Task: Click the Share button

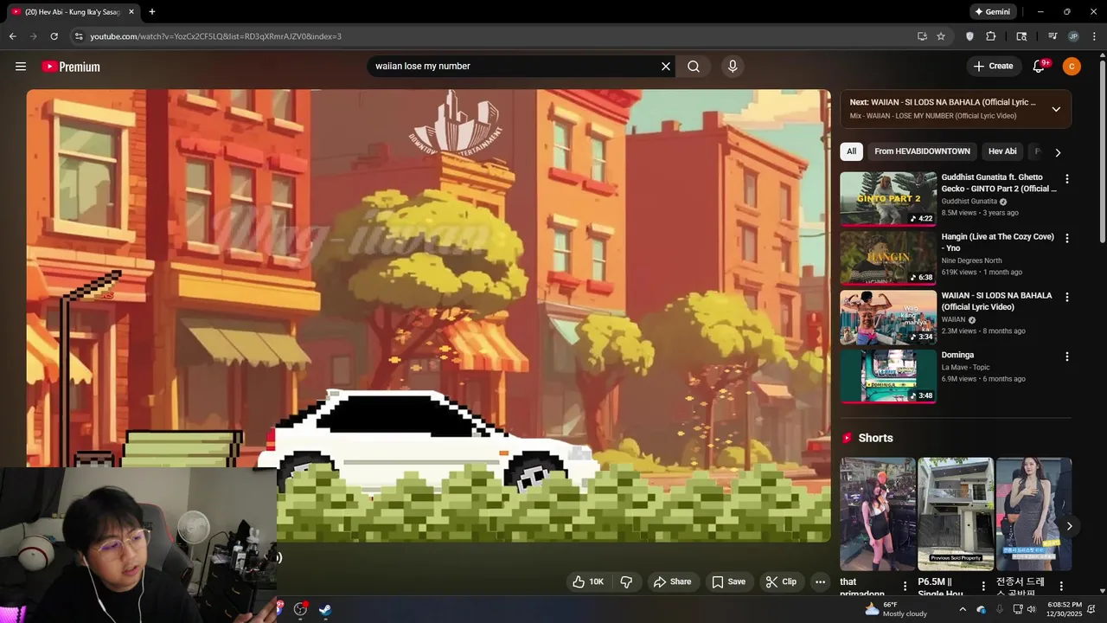Action: [672, 581]
